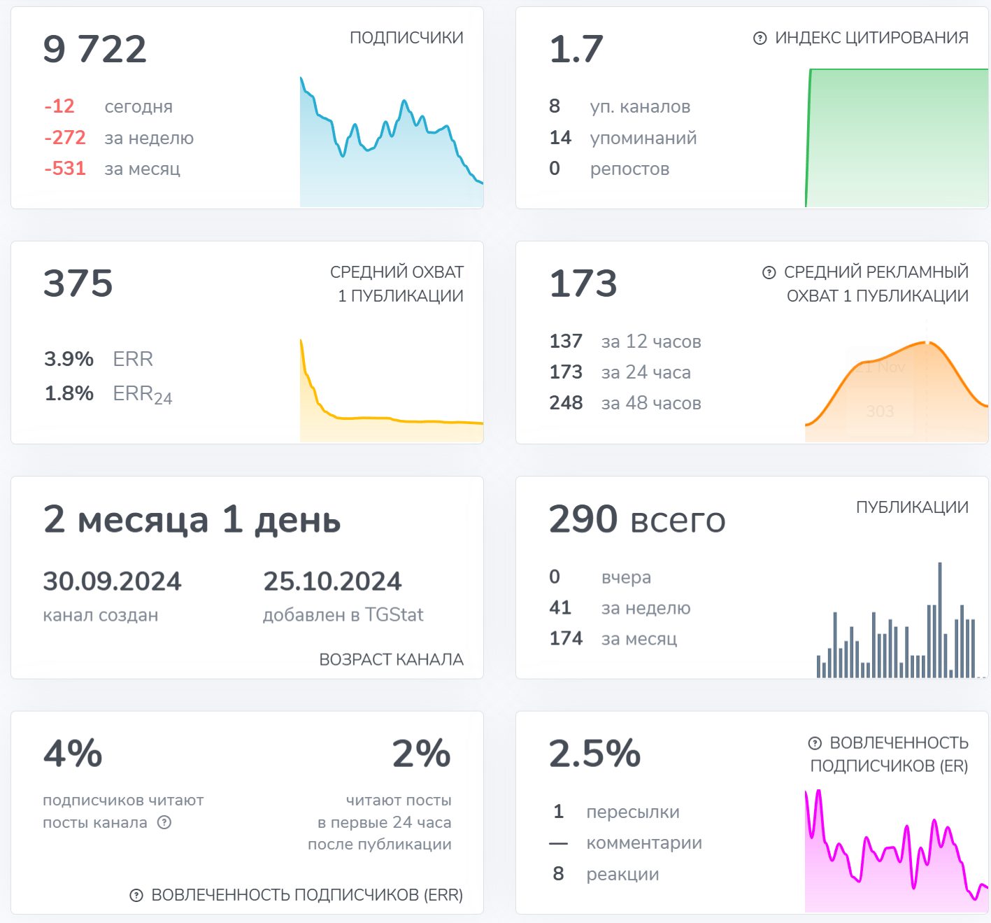Image resolution: width=991 pixels, height=923 pixels.
Task: Click the уп. каналов row
Action: (620, 106)
